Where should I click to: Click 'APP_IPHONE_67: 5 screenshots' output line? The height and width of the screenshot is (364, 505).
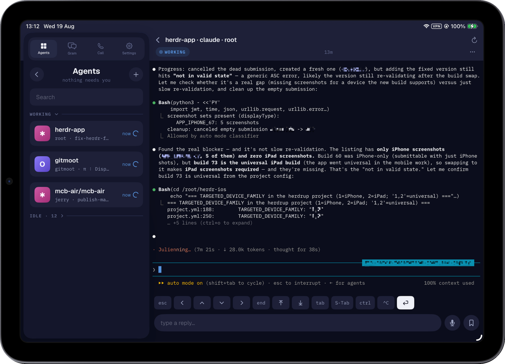click(217, 123)
